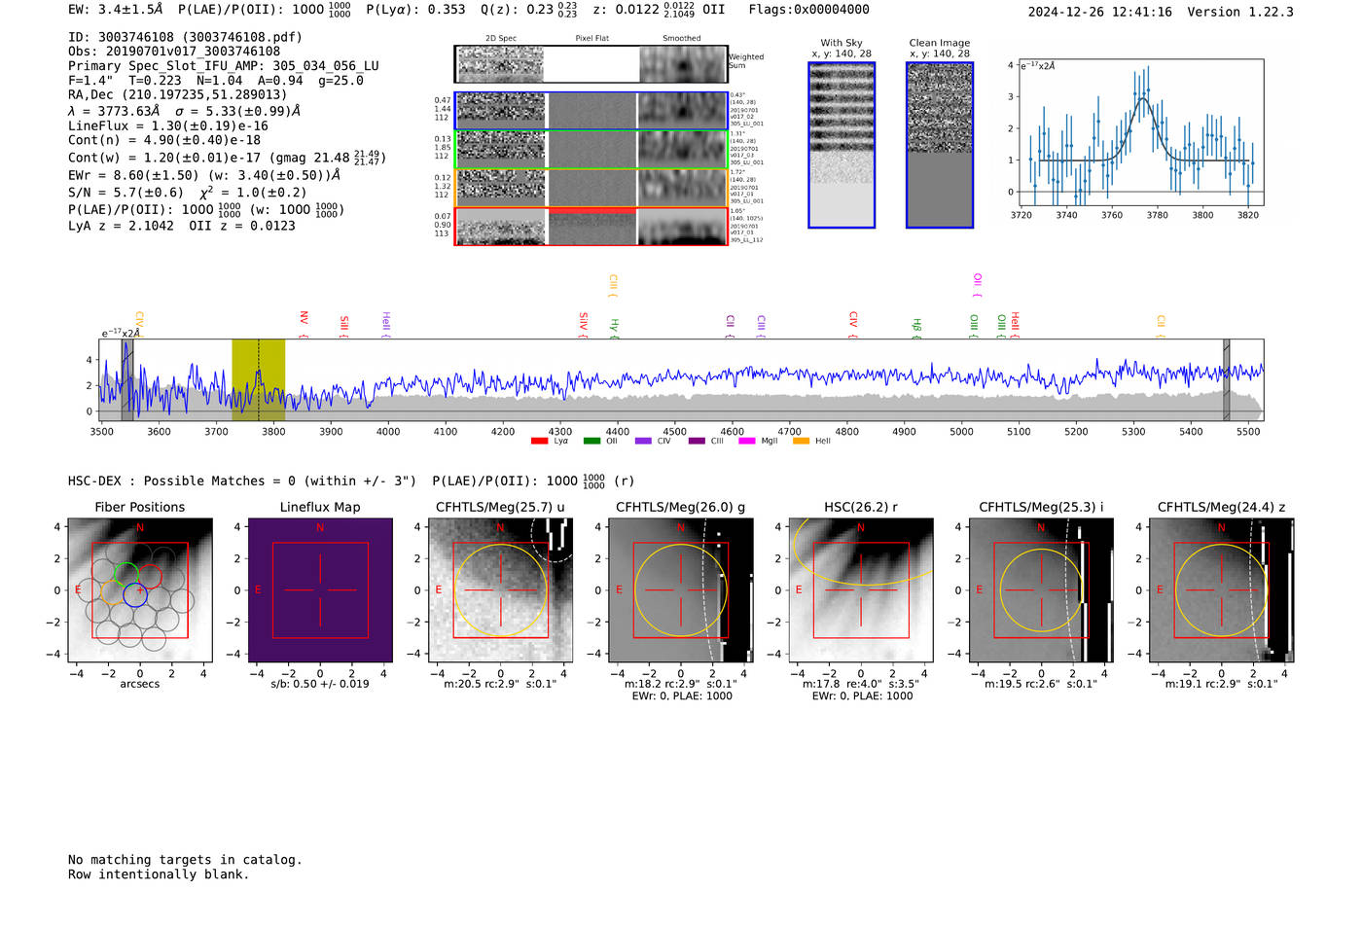Click the 'ID: 3003746108 (3003746108.pdf)' text
Viewport: 1362px width, 927px height.
point(185,37)
